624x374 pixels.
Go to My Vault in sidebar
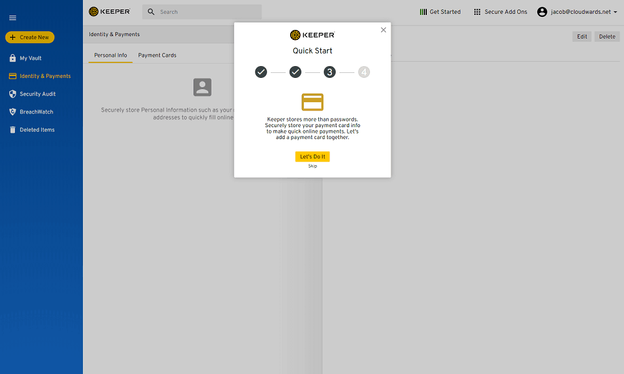[31, 58]
